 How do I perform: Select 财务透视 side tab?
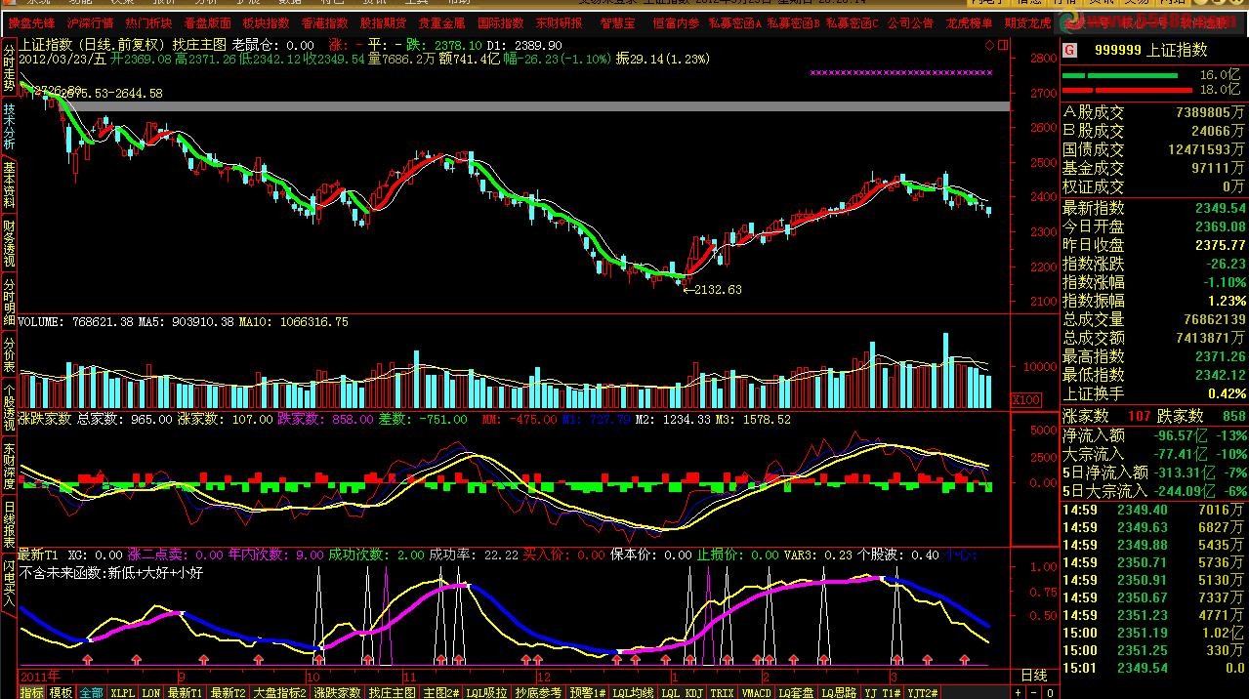(x=9, y=244)
